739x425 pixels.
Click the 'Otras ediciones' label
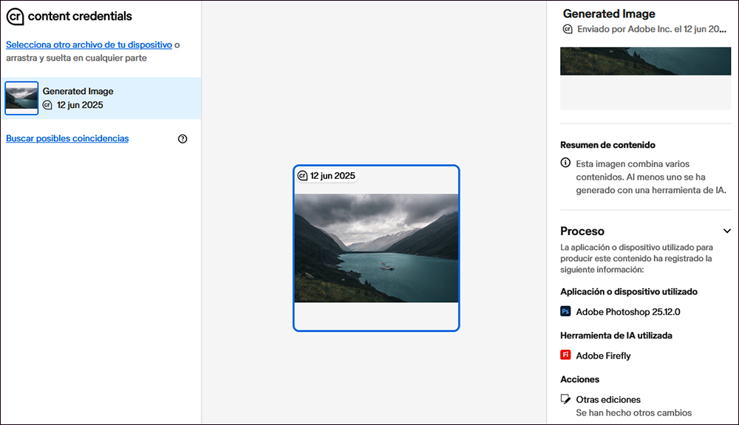pos(608,400)
